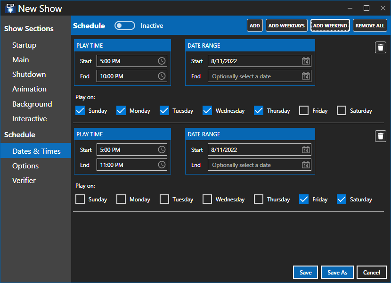
Task: Open the Background section
Action: (32, 104)
